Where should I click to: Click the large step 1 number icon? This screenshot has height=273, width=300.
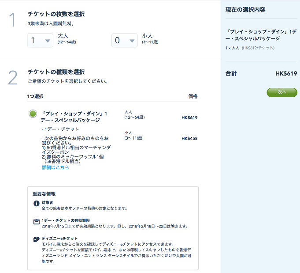click(x=13, y=20)
